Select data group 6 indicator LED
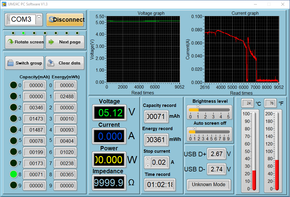 [14, 152]
